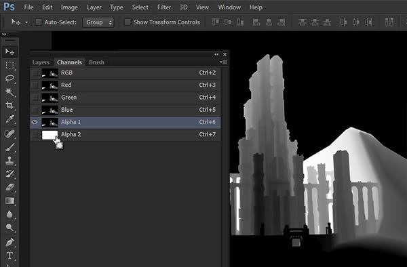
Task: Switch to the Layers tab
Action: tap(41, 62)
